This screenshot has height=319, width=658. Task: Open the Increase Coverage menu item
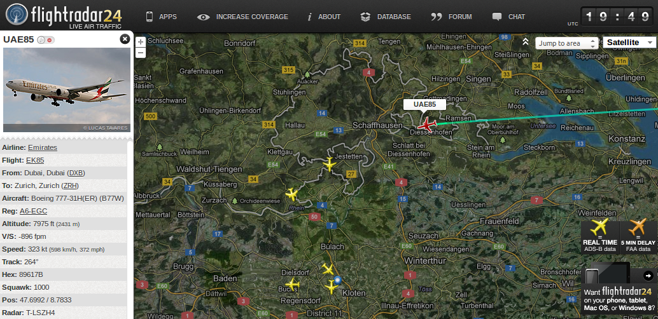(242, 17)
